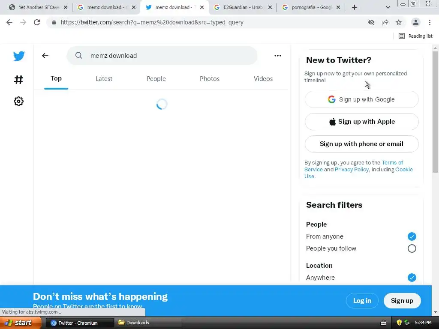The width and height of the screenshot is (439, 329).
Task: Click the network connection tray icon
Action: 407,323
